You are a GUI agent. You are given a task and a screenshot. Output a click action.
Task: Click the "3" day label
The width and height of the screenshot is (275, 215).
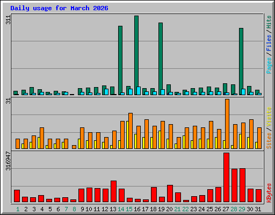tap(34, 209)
